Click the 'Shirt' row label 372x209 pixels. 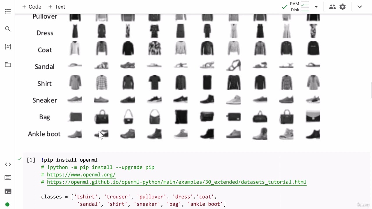click(x=44, y=84)
